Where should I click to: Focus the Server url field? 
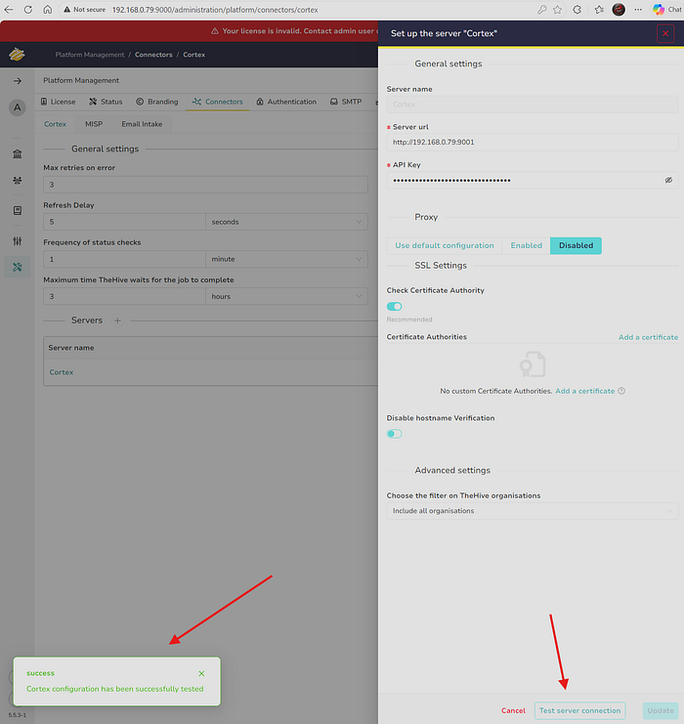coord(532,143)
